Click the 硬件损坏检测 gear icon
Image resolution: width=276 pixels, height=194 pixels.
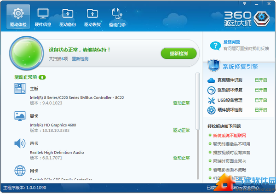[211, 110]
